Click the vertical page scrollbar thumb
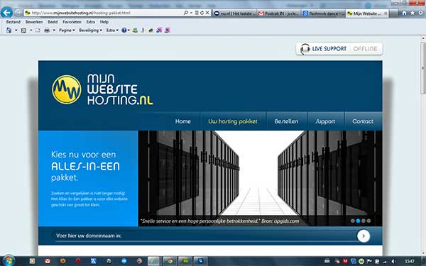This screenshot has width=426, height=266. pos(423,68)
